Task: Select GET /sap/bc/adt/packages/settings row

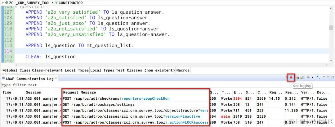Action: 167,105
